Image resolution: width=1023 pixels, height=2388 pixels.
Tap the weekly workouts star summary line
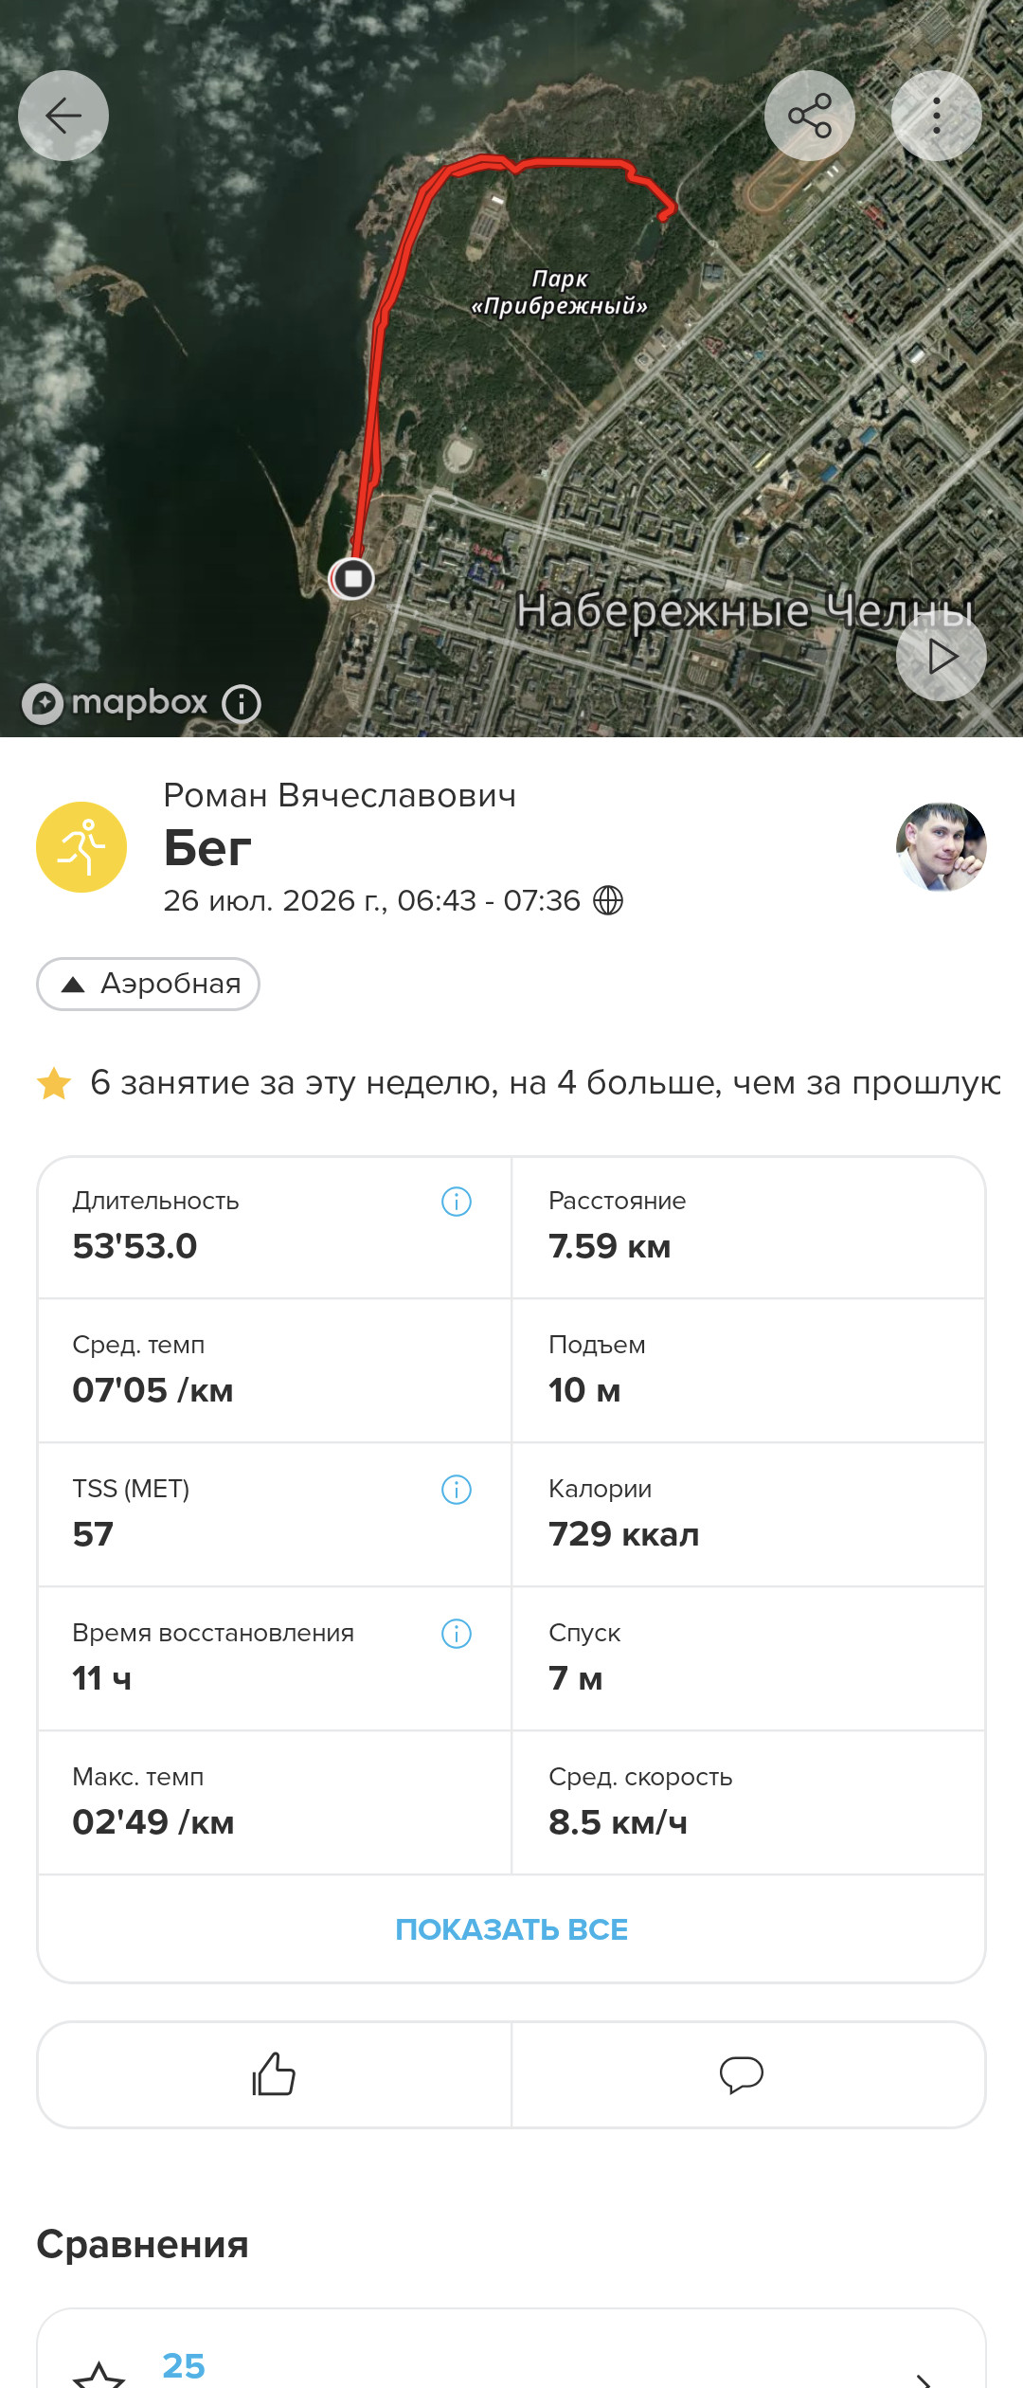coord(518,1082)
